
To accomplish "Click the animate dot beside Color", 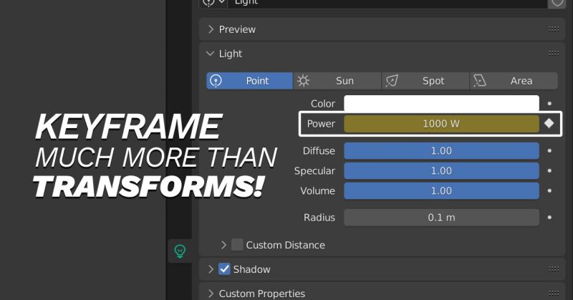I will (x=549, y=104).
